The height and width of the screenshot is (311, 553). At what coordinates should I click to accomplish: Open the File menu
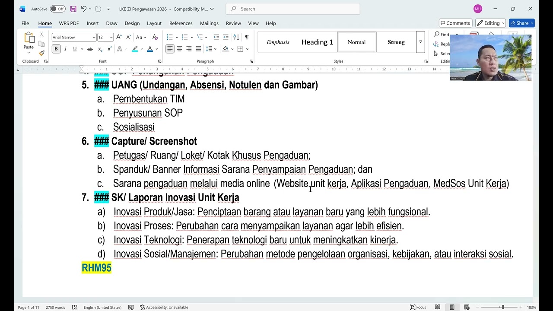[25, 23]
